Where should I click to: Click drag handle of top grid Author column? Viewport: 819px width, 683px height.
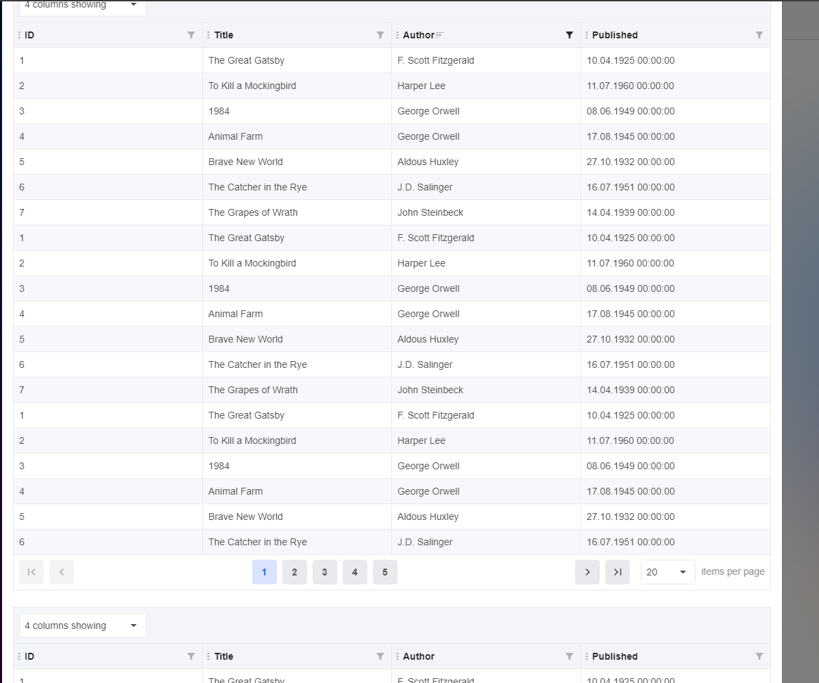(x=398, y=35)
